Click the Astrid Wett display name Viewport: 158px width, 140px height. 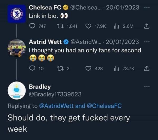click(x=45, y=42)
